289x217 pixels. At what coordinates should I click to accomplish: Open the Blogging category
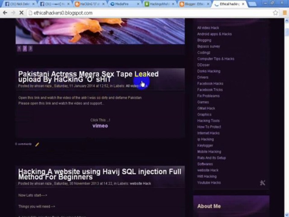coord(204,40)
